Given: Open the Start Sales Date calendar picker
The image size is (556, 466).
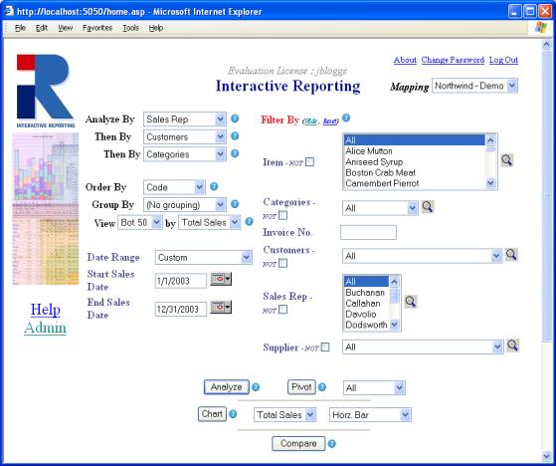Looking at the screenshot, I should coord(221,280).
